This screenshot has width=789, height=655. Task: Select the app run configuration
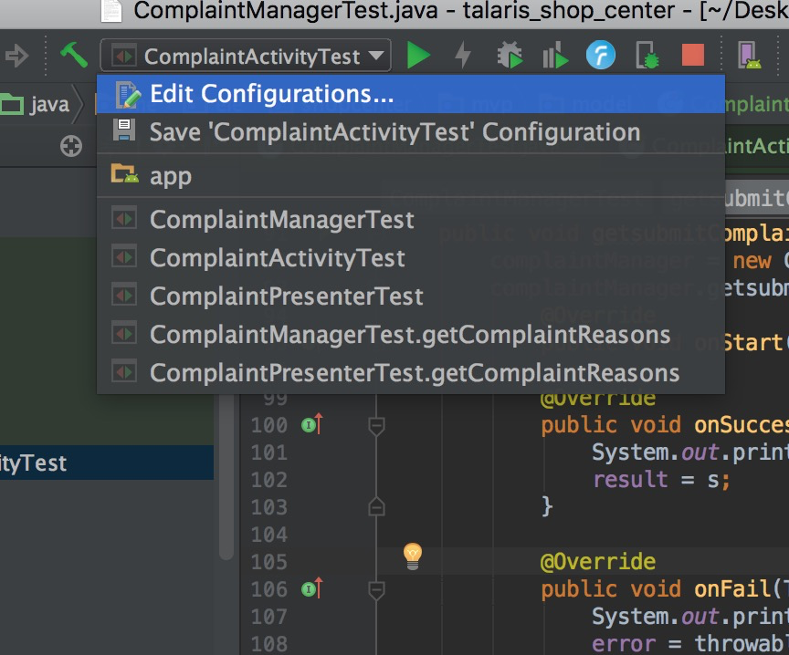pos(171,175)
